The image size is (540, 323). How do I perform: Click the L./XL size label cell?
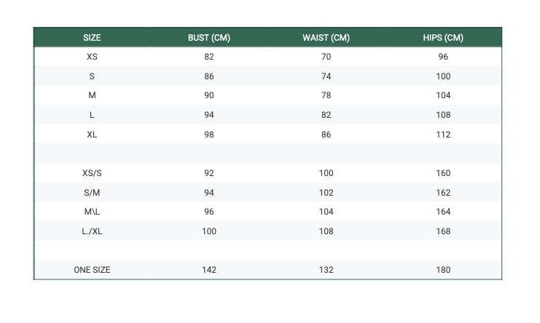[92, 231]
